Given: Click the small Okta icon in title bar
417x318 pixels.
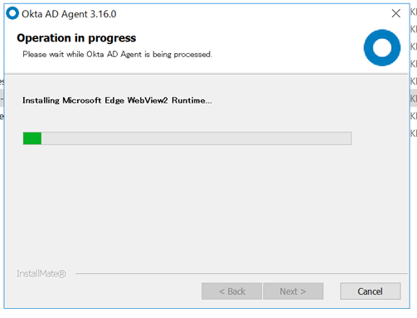Looking at the screenshot, I should point(12,13).
